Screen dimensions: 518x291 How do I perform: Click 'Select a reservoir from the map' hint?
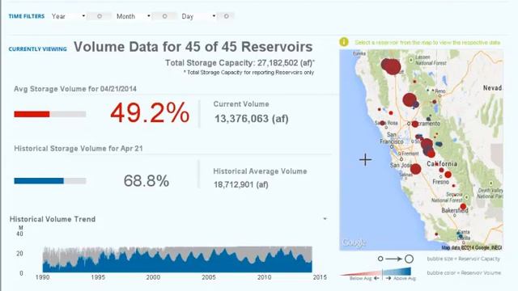click(x=427, y=43)
